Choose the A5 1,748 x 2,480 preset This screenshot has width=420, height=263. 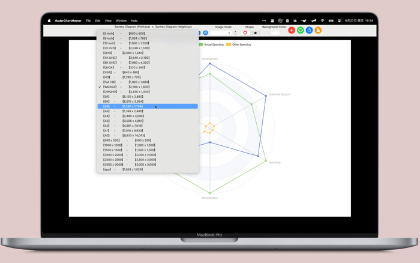(x=148, y=111)
